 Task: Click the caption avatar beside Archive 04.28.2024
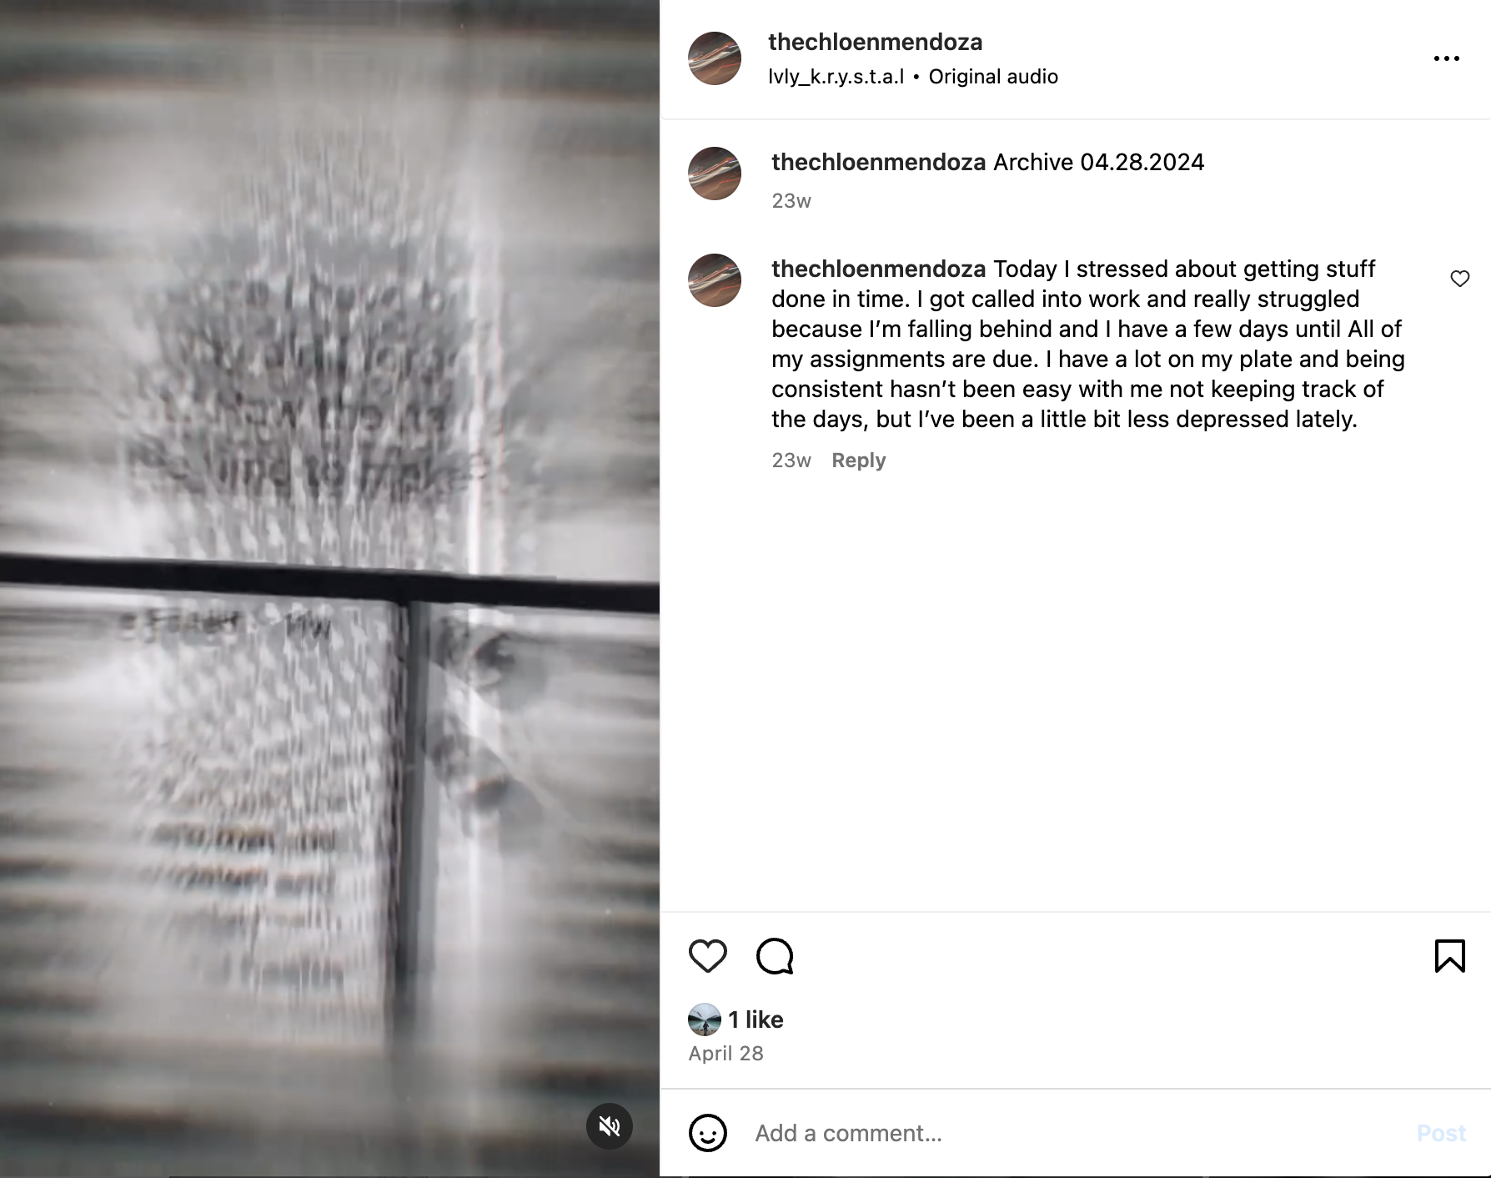[715, 174]
